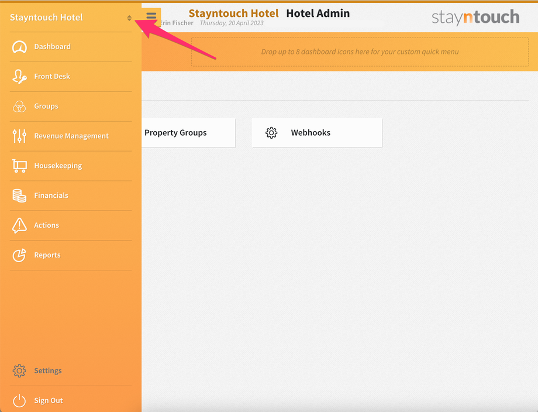Click the Dashboard gauge icon
Screen dimensions: 538x412
click(19, 47)
